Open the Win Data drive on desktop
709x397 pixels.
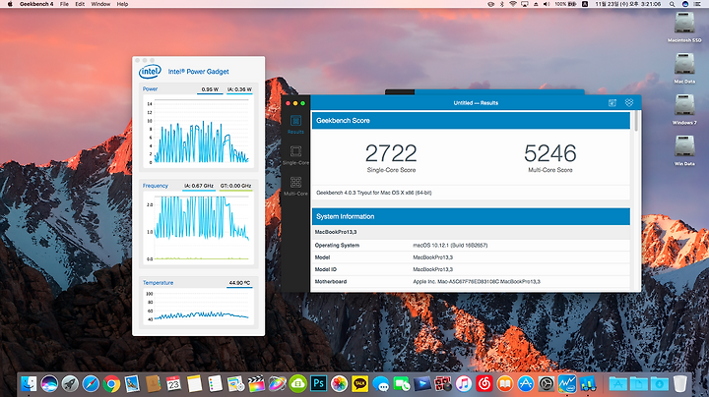[x=684, y=146]
